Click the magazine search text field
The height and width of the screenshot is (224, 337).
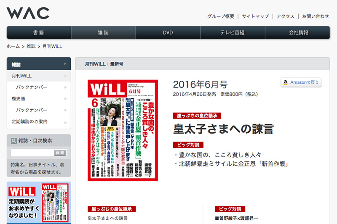[32, 153]
